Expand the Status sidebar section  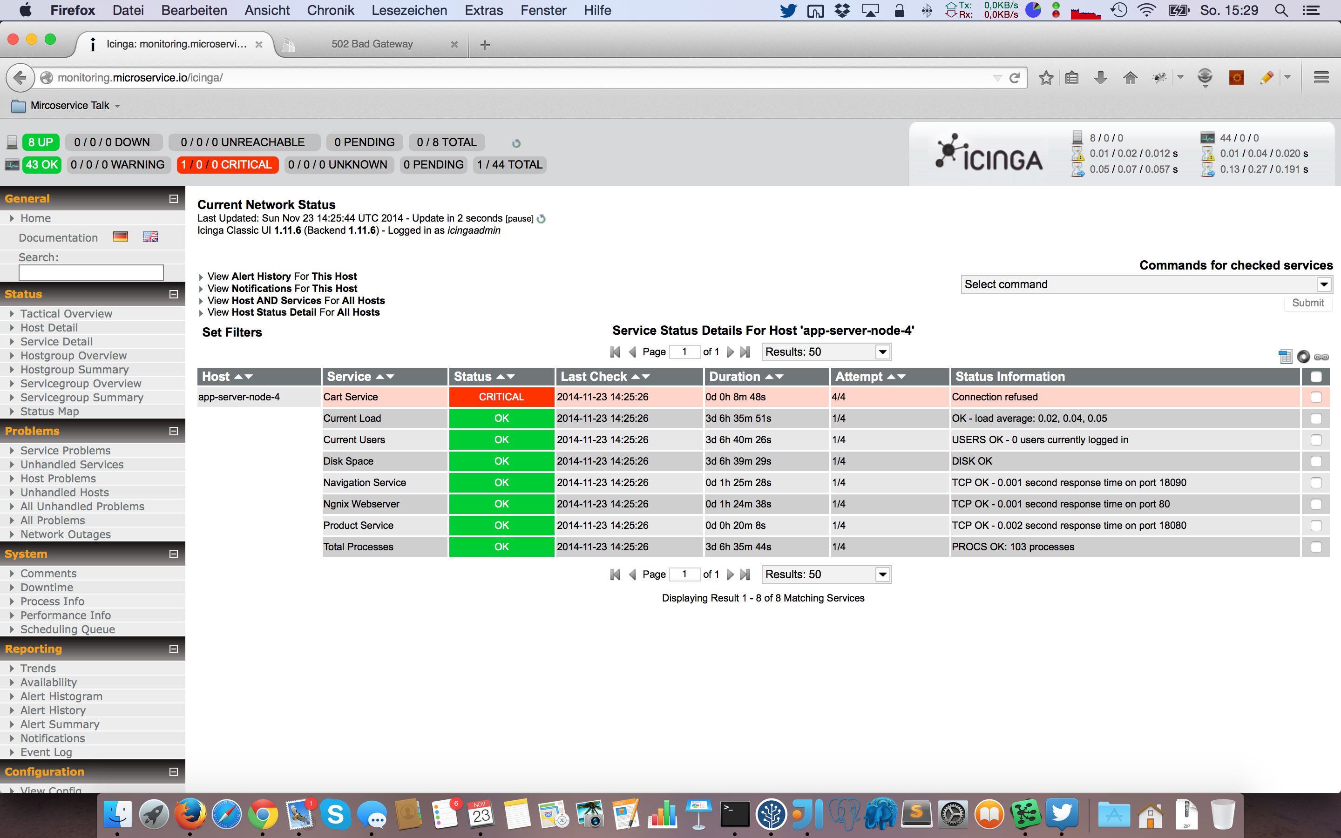173,293
